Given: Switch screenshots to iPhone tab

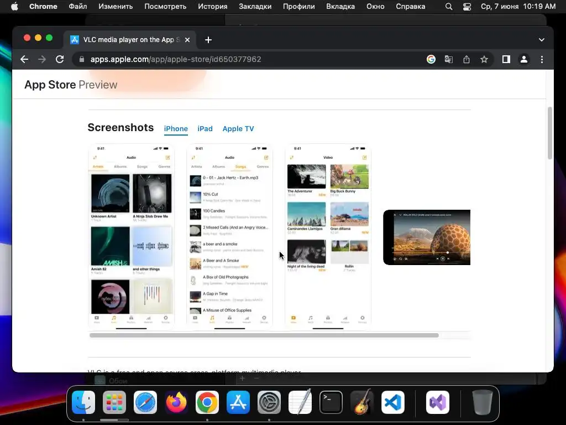Looking at the screenshot, I should pos(176,128).
